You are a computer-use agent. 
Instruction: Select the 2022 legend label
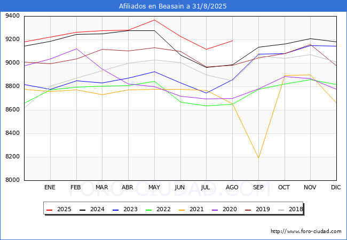(163, 209)
